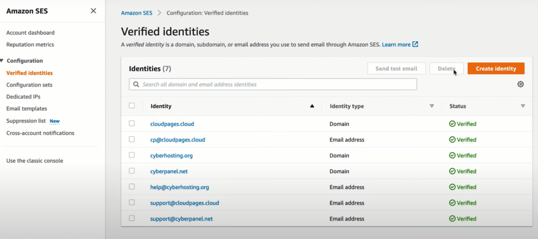The height and width of the screenshot is (239, 538).
Task: Check the support@cloudpages.cloud row checkbox
Action: click(x=132, y=202)
